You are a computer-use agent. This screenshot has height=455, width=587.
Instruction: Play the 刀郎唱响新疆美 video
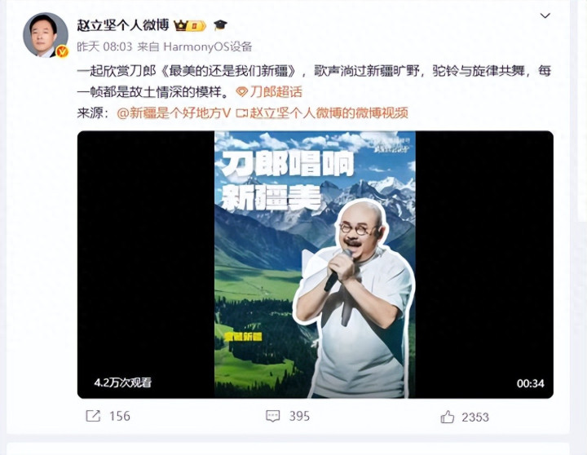pyautogui.click(x=315, y=264)
